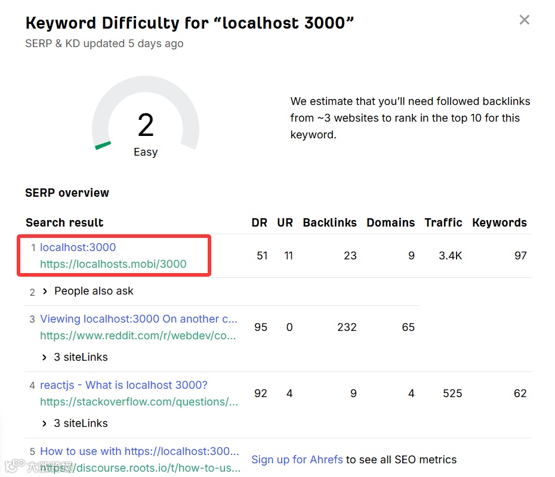Open the reactjs What is localhost 3000 result
The width and height of the screenshot is (555, 477).
click(x=124, y=385)
